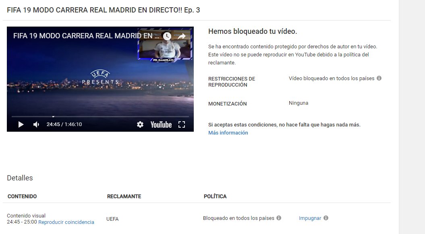Screen dimensions: 425x234
Task: Click the Watch later clock icon
Action: 167,36
